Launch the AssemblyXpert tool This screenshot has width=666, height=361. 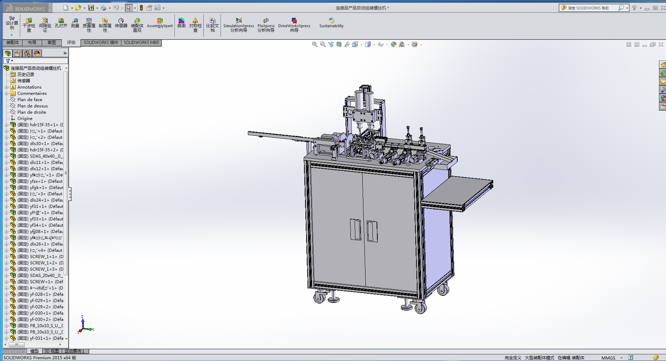pyautogui.click(x=160, y=23)
